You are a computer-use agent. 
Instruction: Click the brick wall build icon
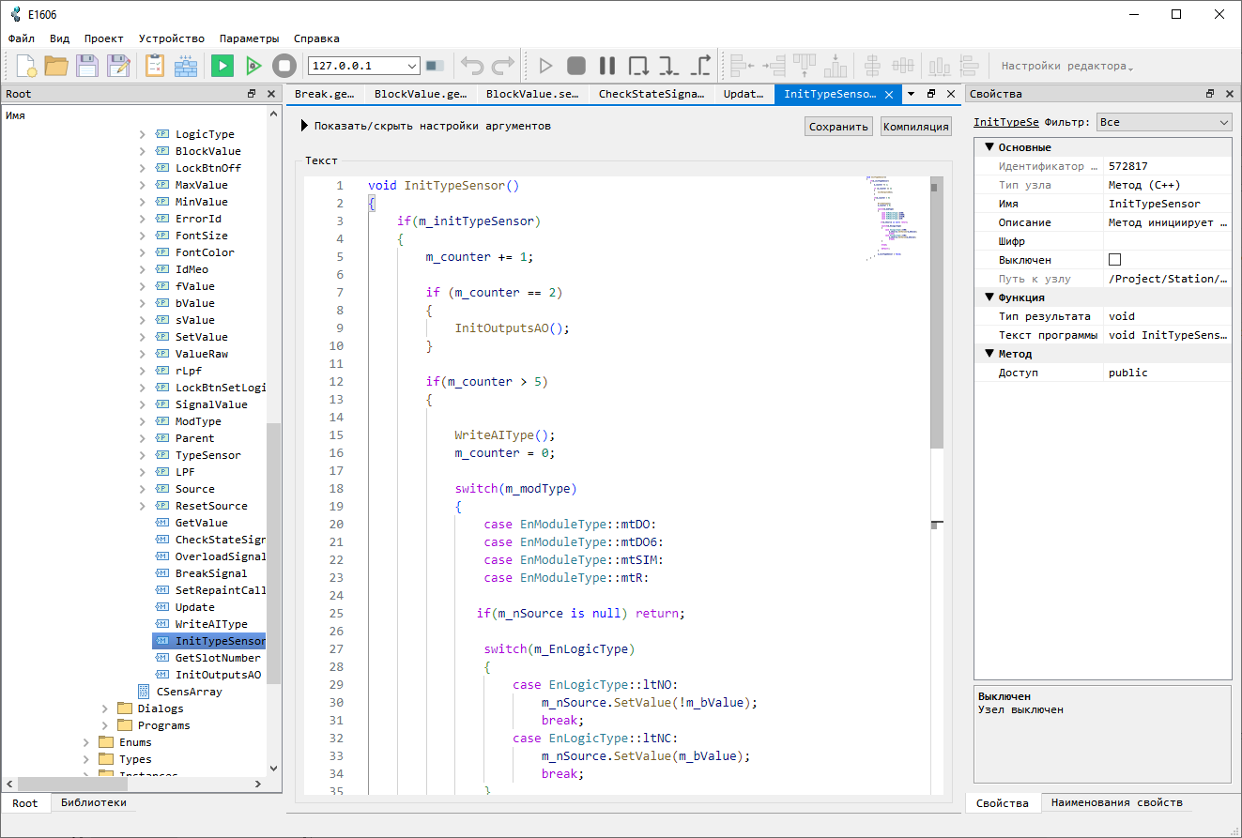click(186, 66)
